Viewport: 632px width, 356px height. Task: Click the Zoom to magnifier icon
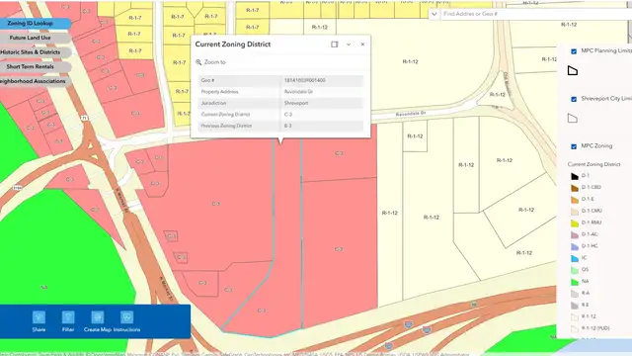click(198, 62)
